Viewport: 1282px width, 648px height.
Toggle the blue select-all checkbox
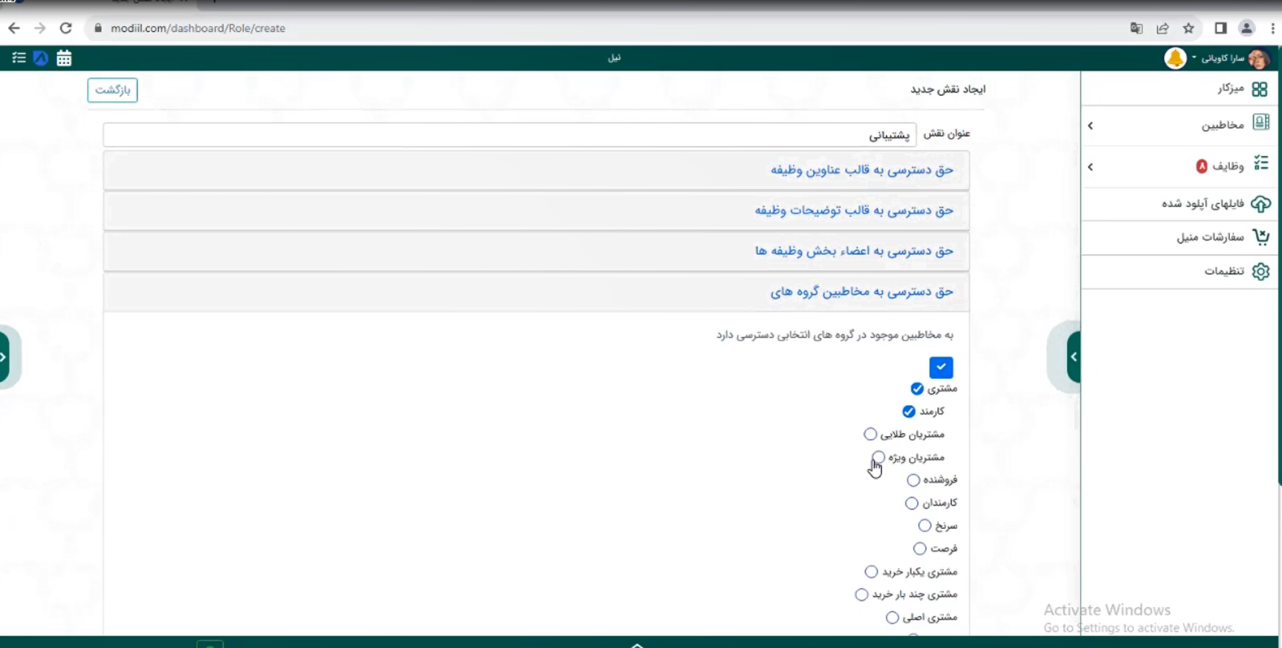(941, 367)
